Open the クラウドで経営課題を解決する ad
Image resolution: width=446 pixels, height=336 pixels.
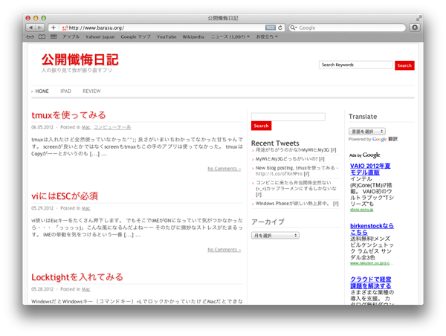click(x=371, y=282)
